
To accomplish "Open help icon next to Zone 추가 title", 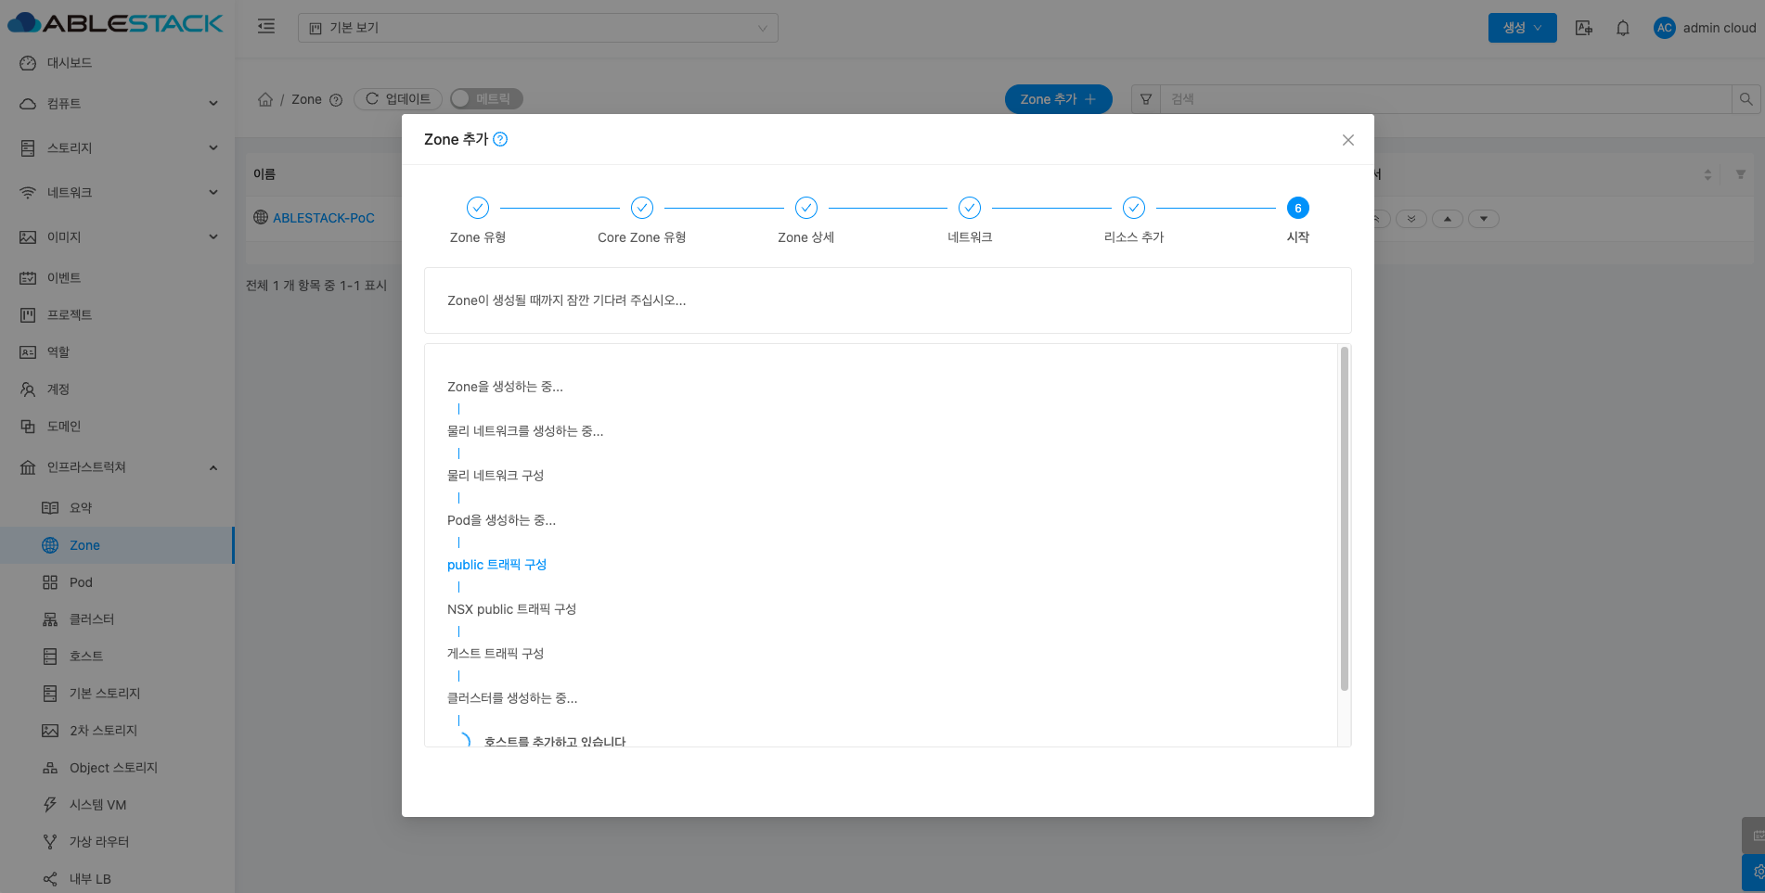I will click(x=500, y=139).
